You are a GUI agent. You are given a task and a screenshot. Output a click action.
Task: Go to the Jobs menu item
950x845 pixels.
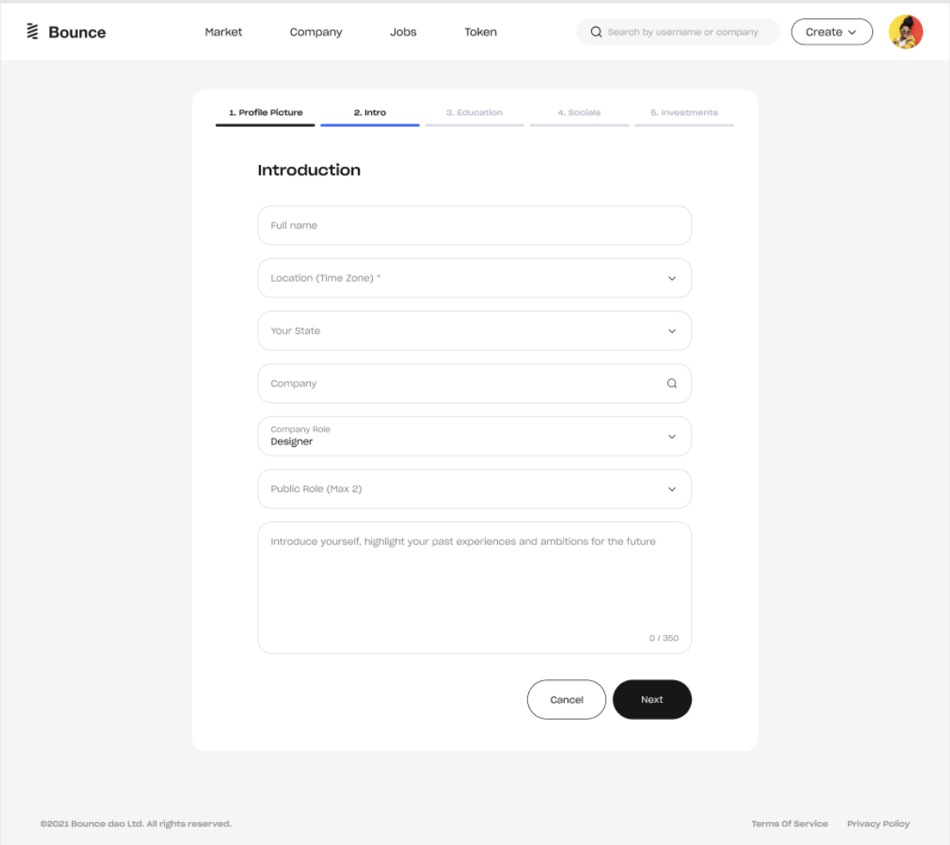(x=403, y=32)
